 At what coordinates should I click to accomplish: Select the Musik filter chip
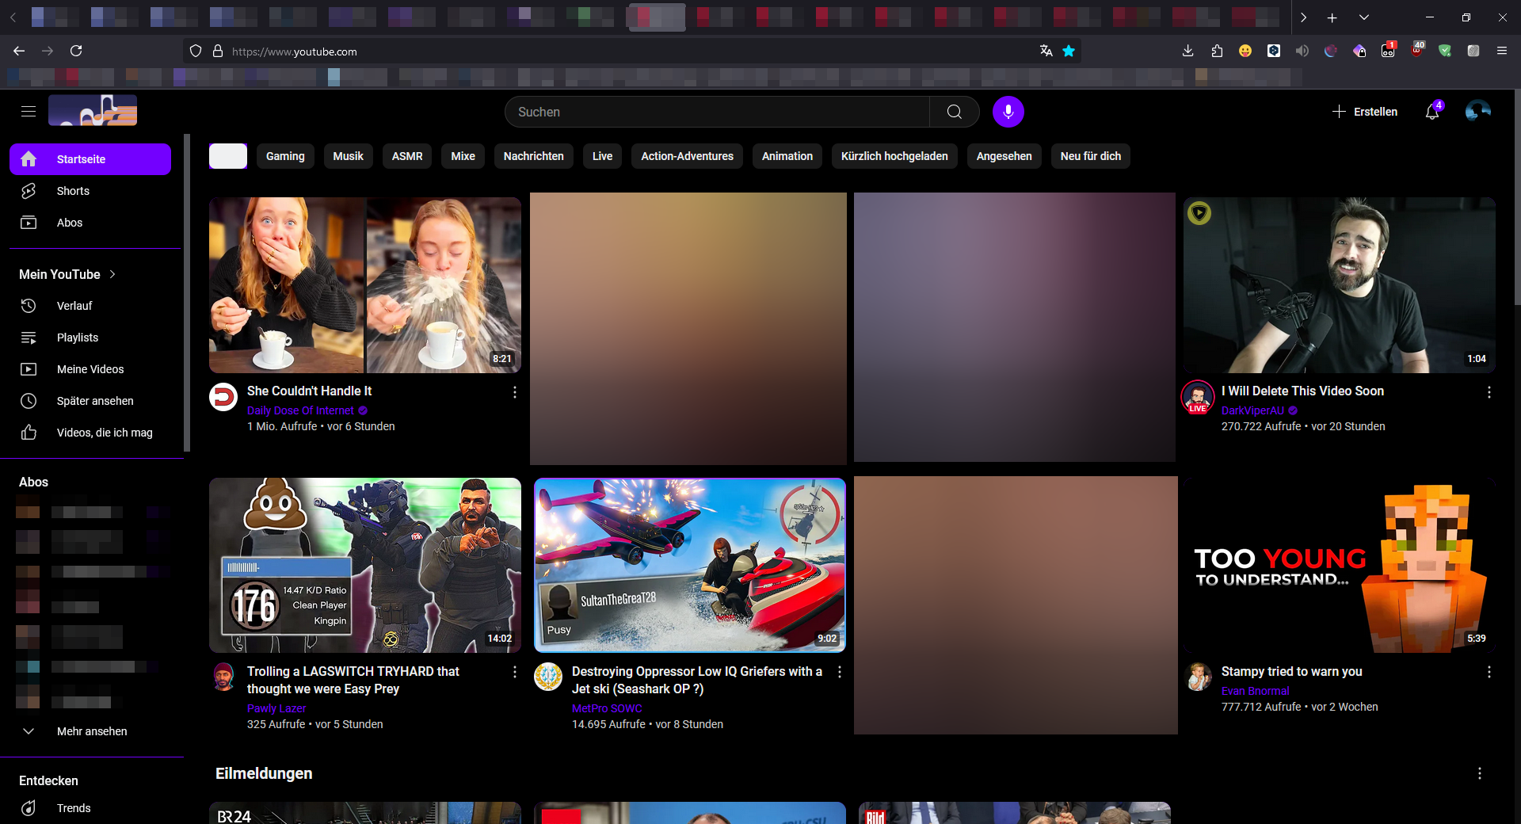click(x=348, y=156)
